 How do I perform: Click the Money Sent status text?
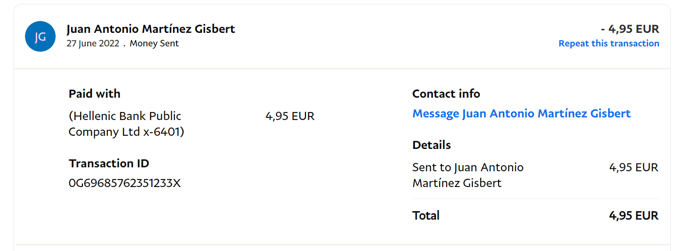tap(154, 43)
